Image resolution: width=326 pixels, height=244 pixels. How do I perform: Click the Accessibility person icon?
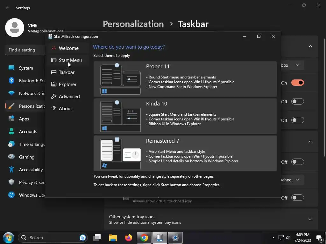11,170
